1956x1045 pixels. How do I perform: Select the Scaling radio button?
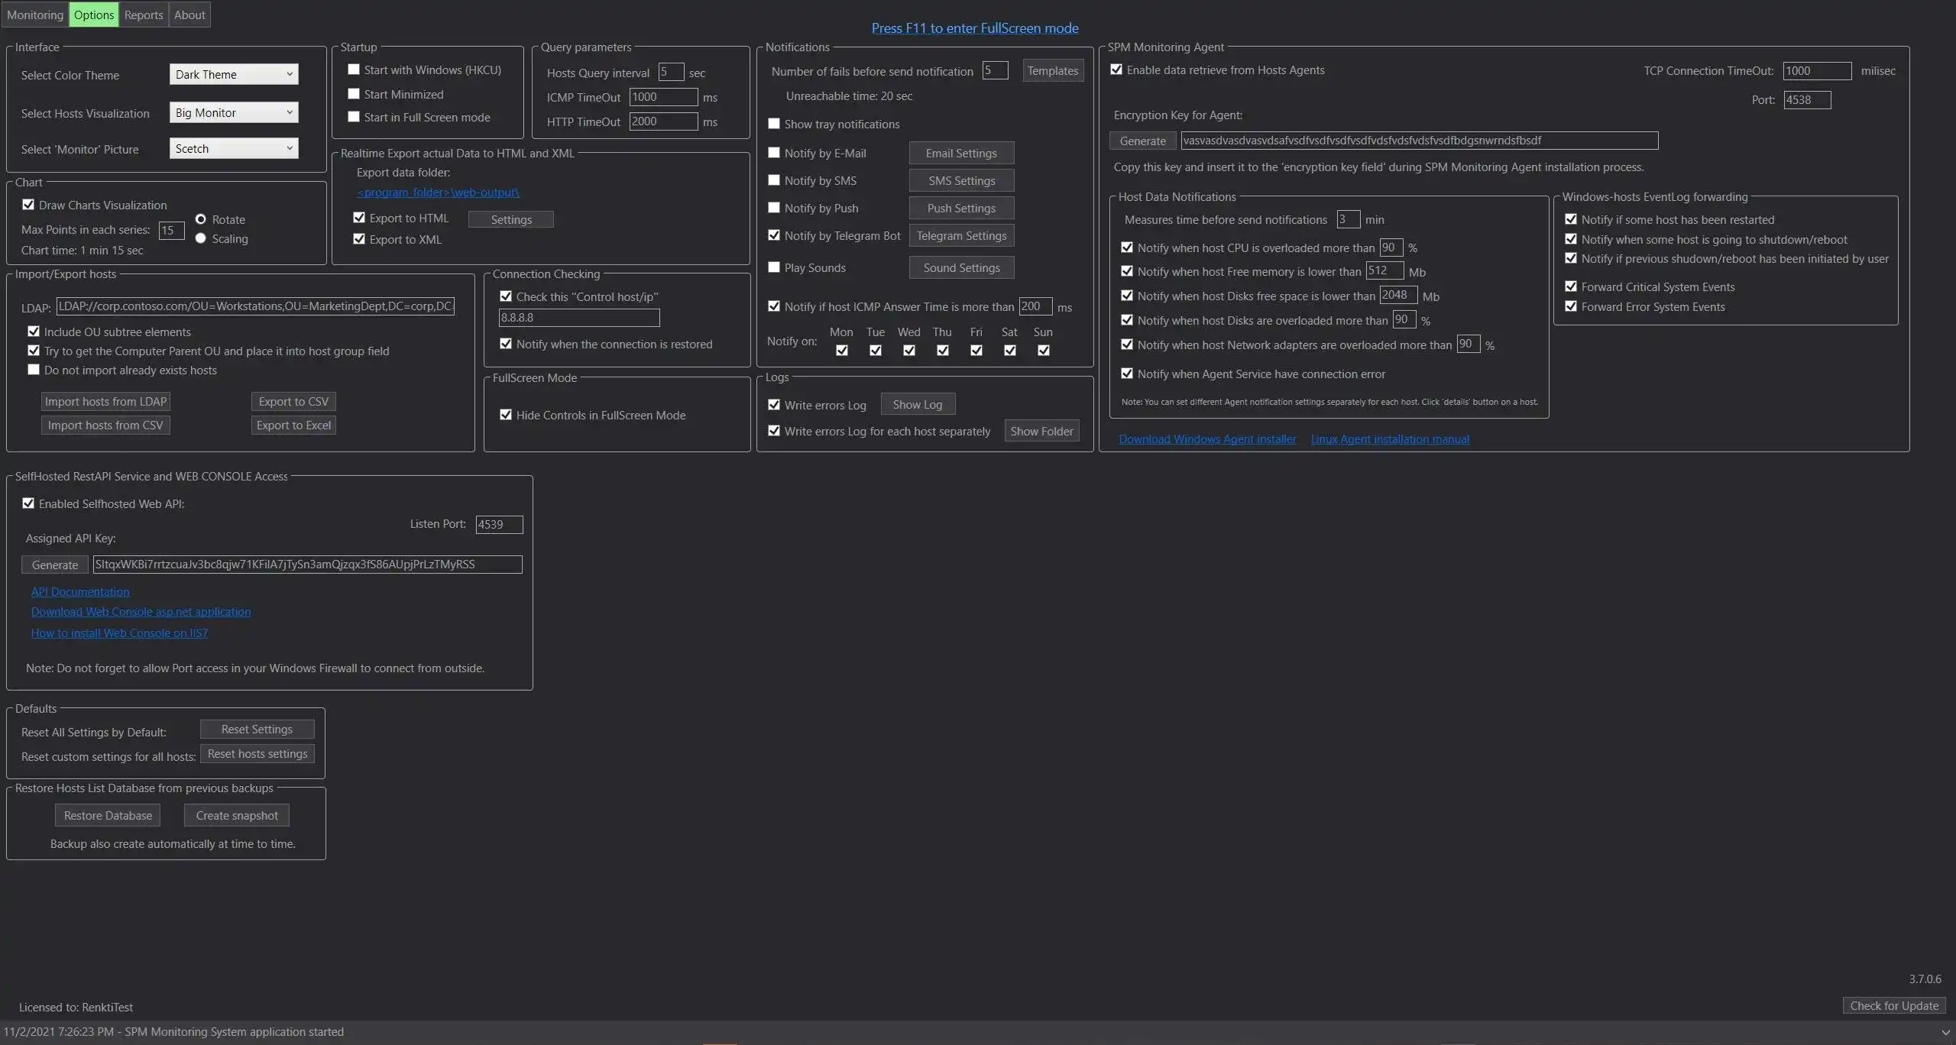(x=201, y=238)
